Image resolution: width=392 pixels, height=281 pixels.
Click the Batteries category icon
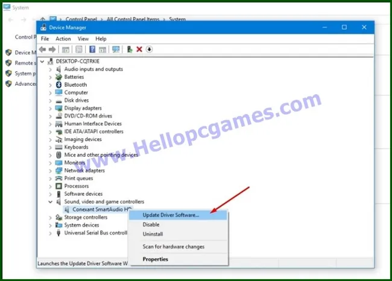[58, 77]
